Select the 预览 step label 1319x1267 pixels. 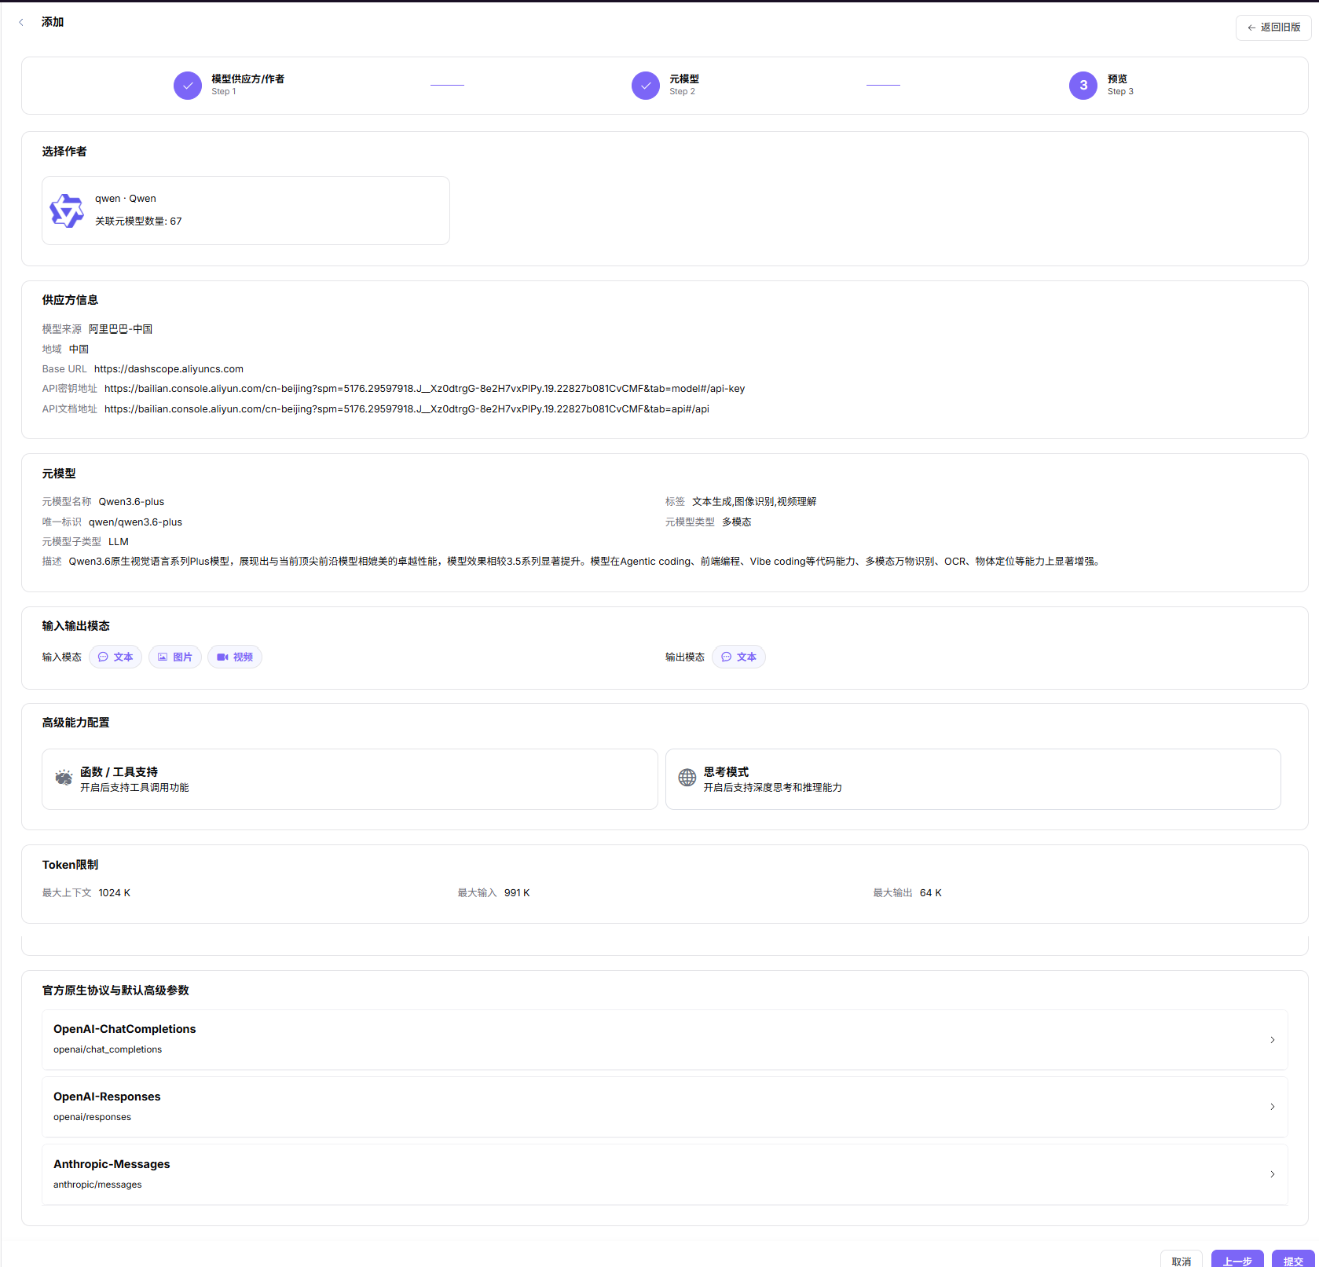pyautogui.click(x=1117, y=79)
